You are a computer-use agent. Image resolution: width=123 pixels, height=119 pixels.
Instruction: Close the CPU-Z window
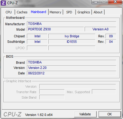(x=115, y=2)
